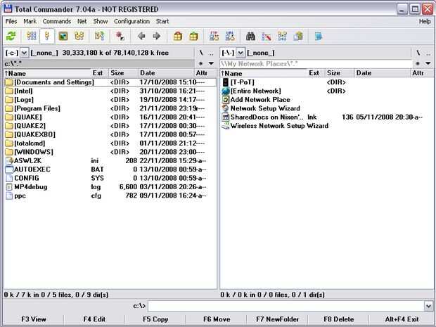Select the Wireless Network Setup Wizard icon
This screenshot has height=327, width=436.
coord(226,126)
